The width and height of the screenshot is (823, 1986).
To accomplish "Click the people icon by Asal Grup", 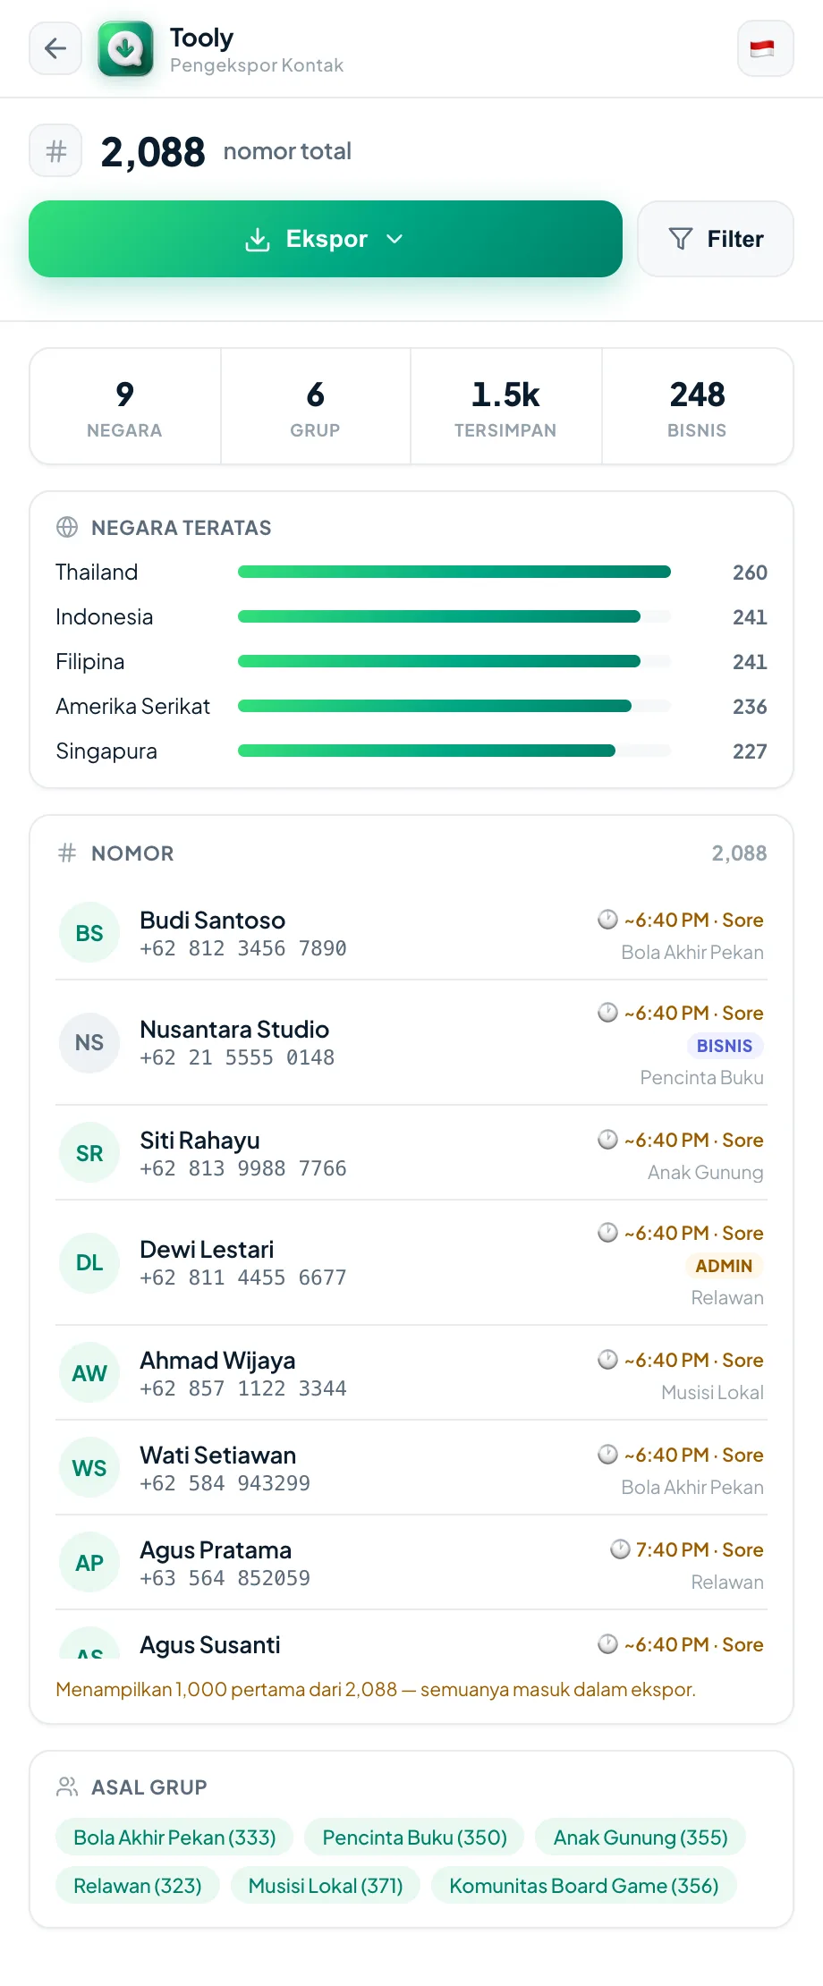I will tap(67, 1787).
